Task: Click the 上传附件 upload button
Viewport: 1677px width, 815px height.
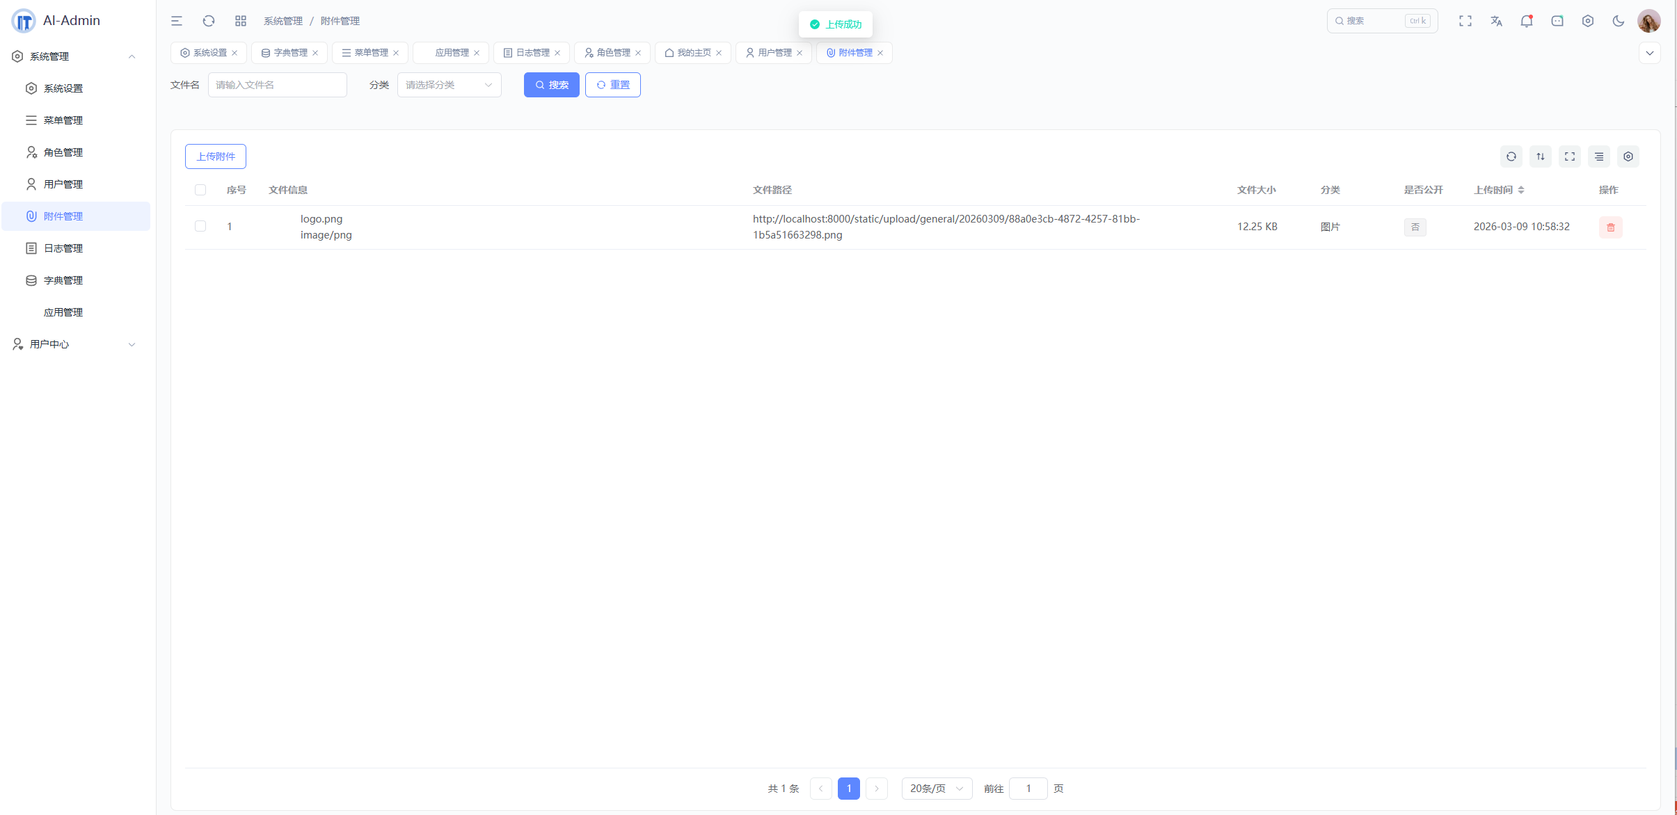Action: [x=216, y=156]
